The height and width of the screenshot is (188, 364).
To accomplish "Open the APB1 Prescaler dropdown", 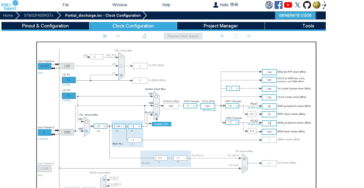I will (232, 106).
